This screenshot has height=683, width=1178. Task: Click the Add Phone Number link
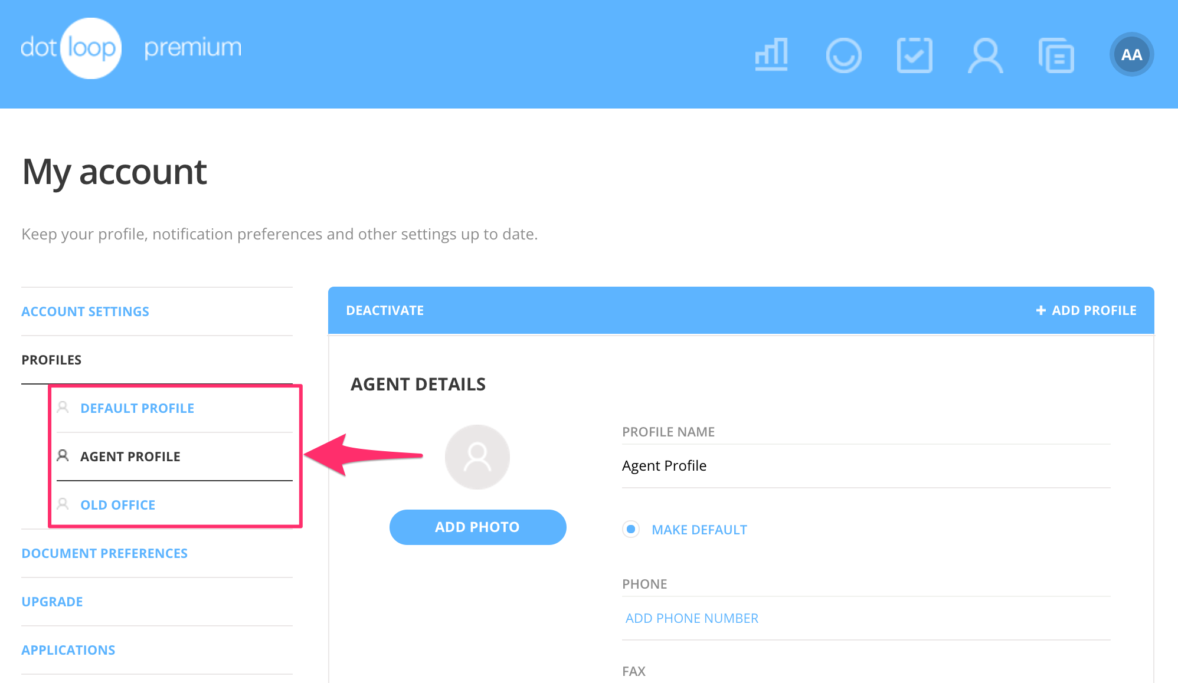click(691, 618)
